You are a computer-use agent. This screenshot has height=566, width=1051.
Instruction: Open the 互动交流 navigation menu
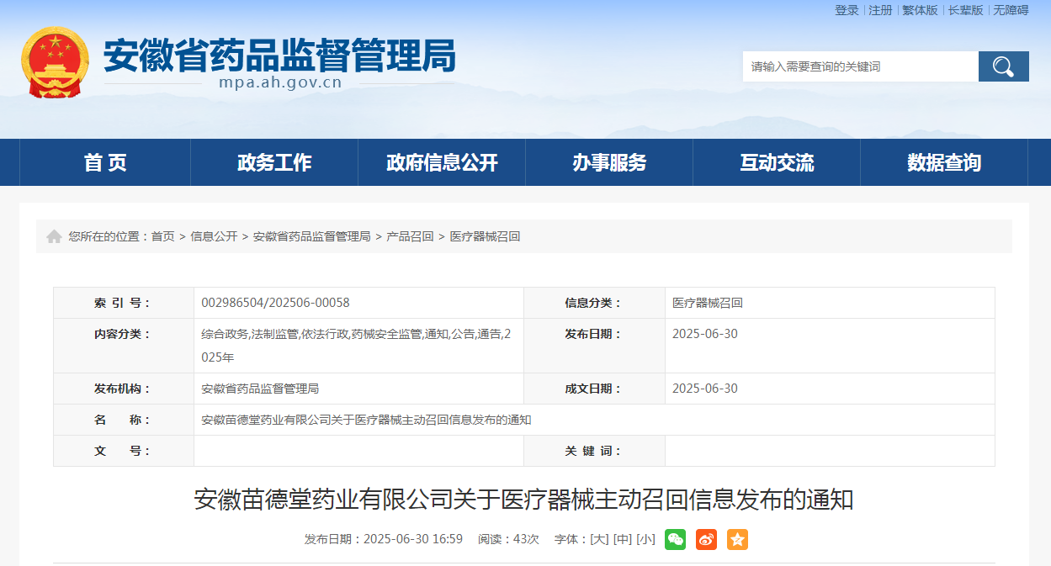[777, 162]
